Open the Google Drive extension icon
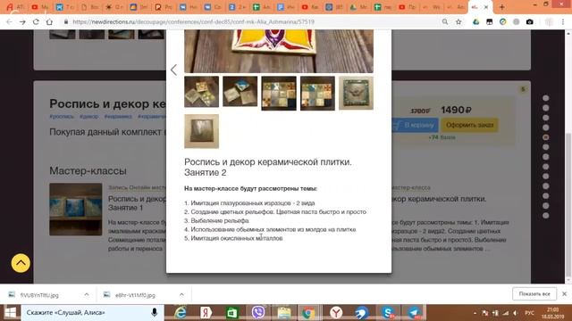The width and height of the screenshot is (572, 321). coord(476,21)
